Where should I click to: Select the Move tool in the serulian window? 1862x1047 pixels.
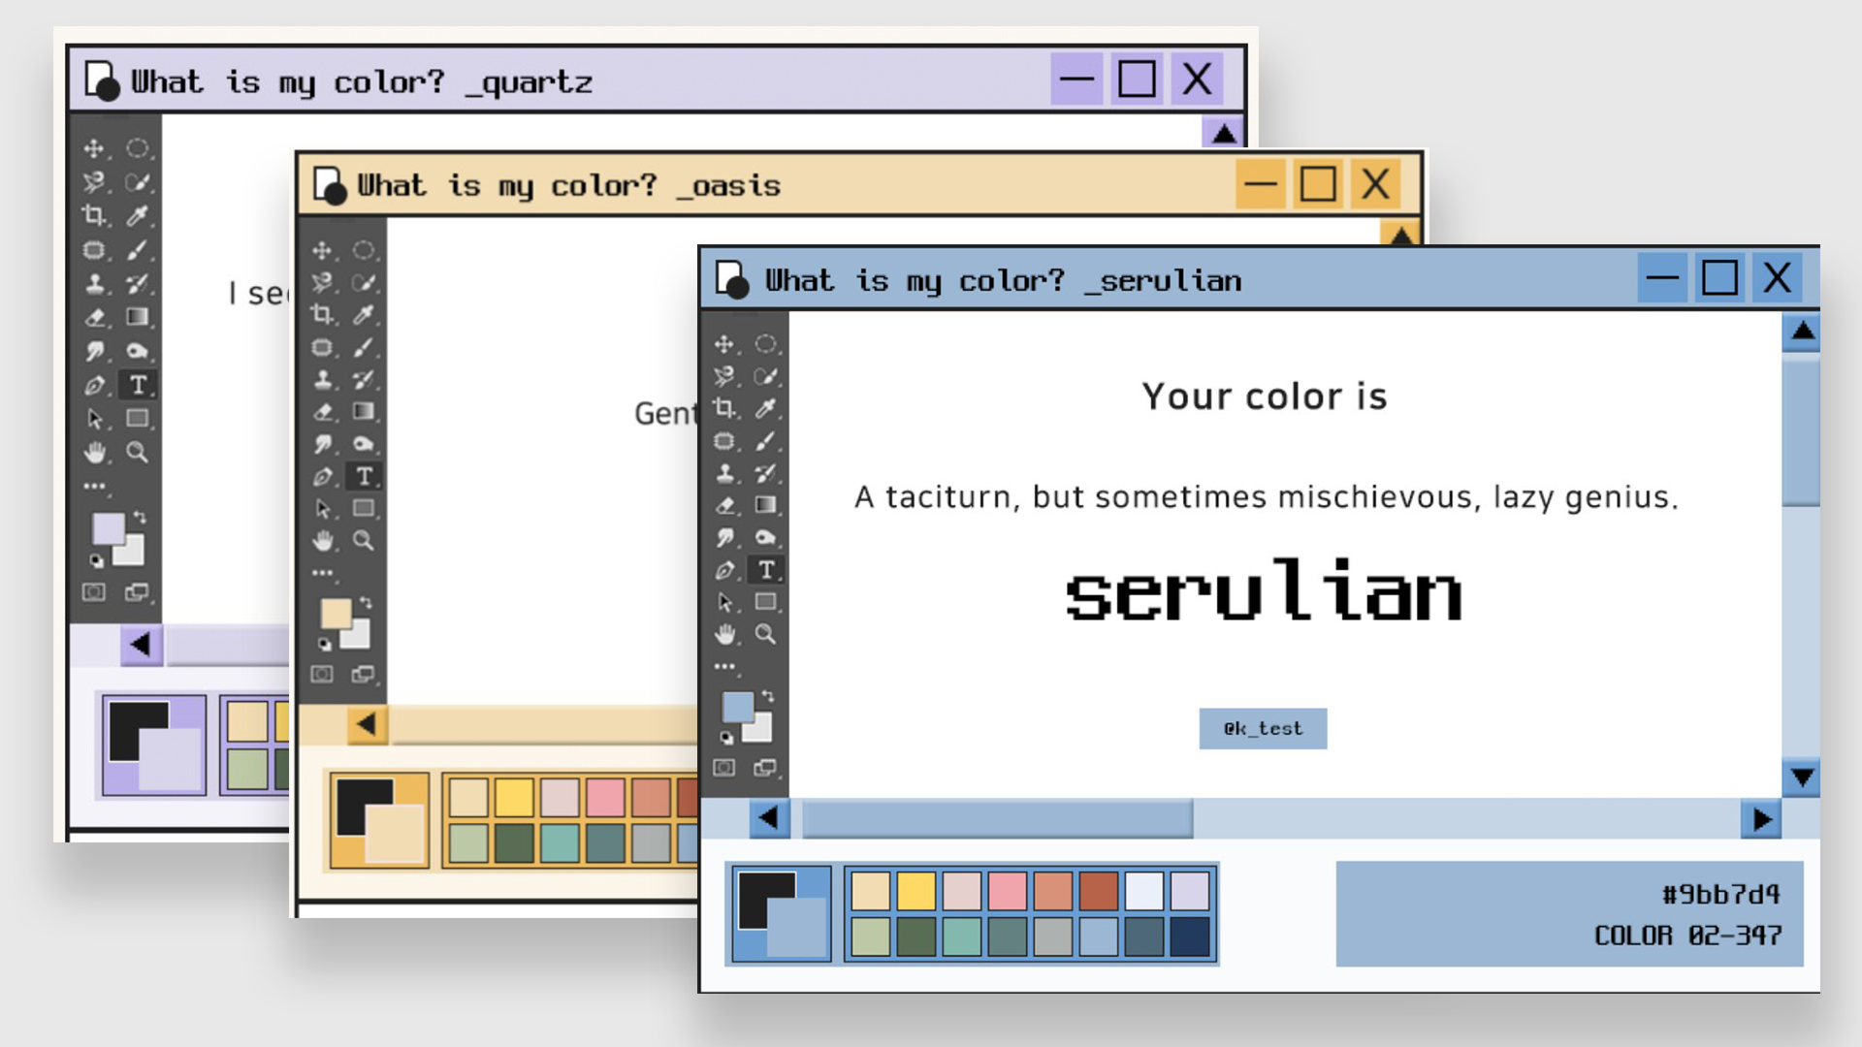click(x=724, y=344)
